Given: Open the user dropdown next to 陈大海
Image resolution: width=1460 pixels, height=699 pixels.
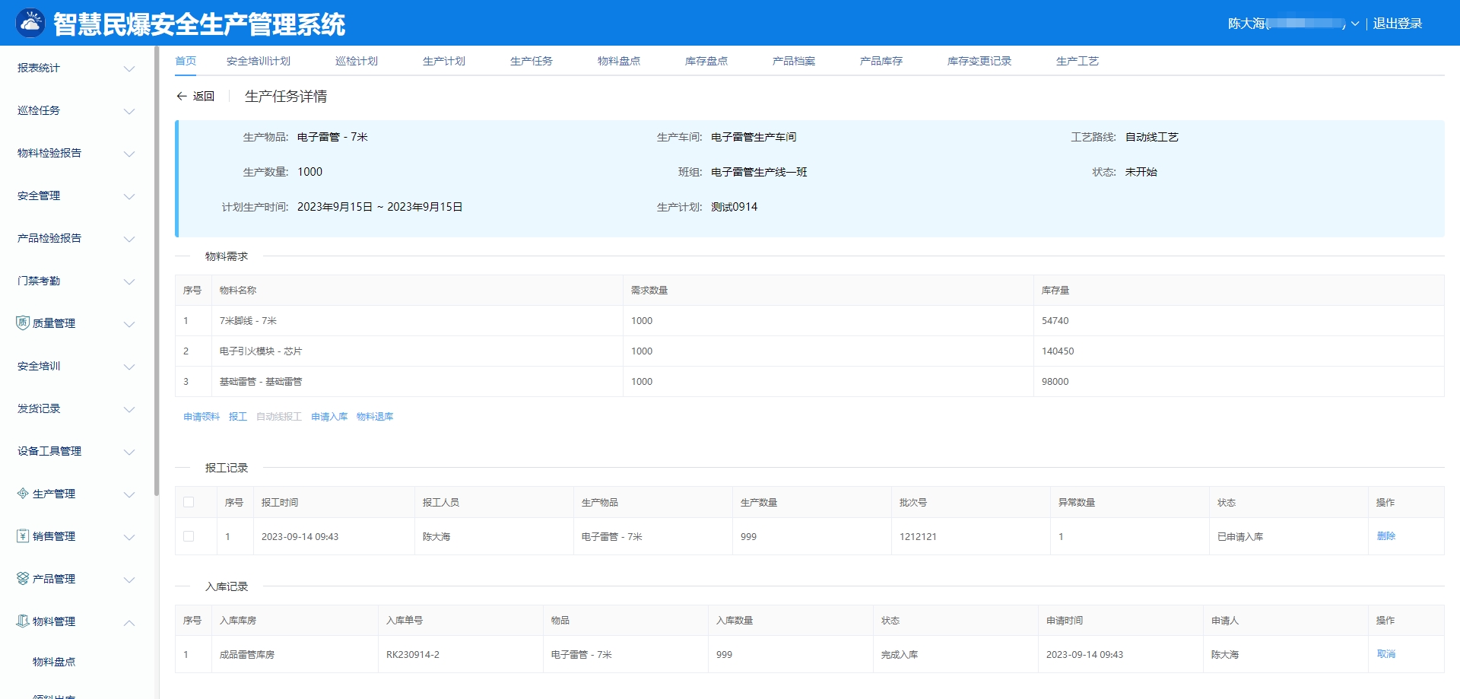Looking at the screenshot, I should pos(1355,24).
